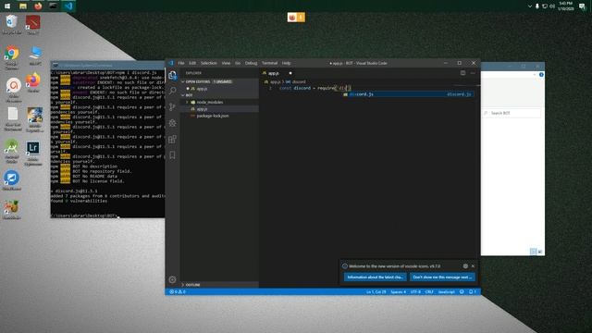Click the feedback smiley in status bar
Viewport: 592px width, 333px height.
pos(462,292)
